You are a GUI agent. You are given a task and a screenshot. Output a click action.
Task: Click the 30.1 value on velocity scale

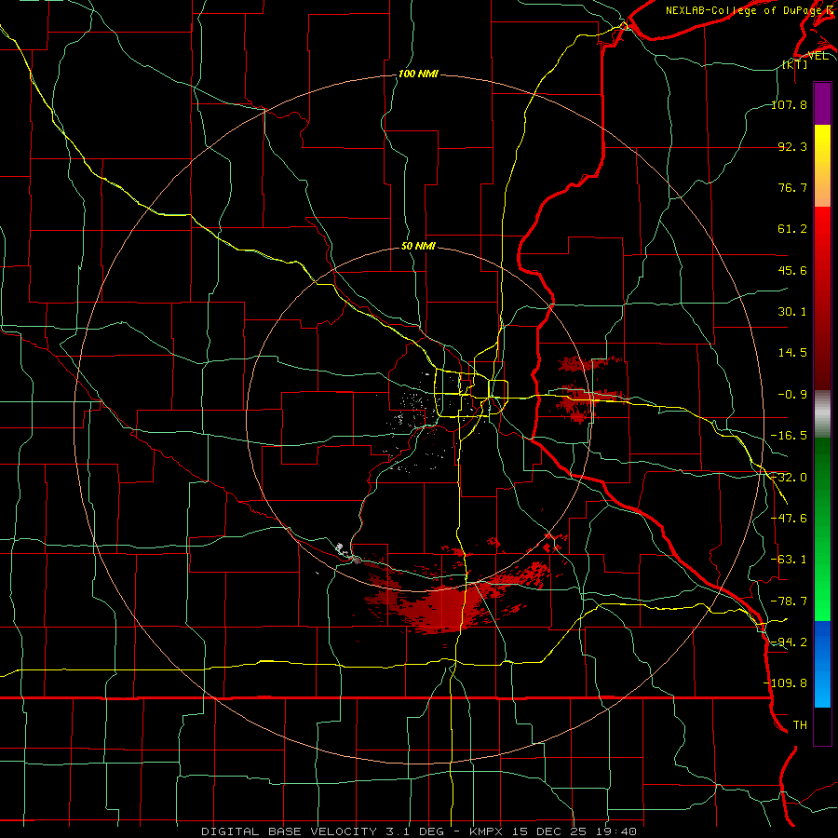[792, 312]
